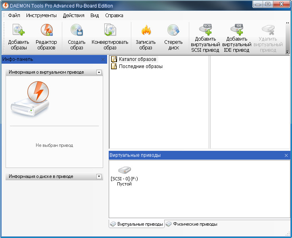Screen dimensions: 292x238
Task: Select the Стереть диск icon
Action: (173, 31)
